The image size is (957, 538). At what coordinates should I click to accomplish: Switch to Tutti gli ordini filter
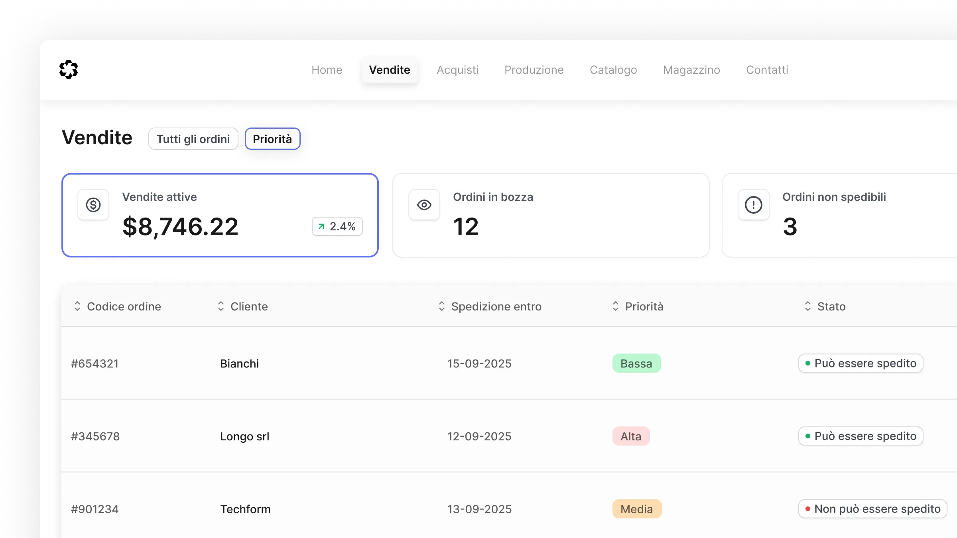click(193, 139)
